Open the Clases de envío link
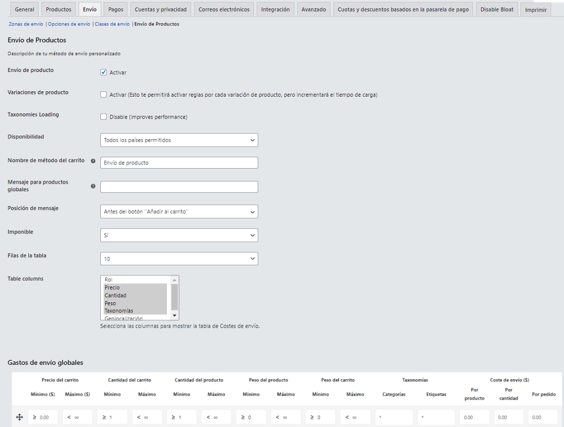This screenshot has height=427, width=564. (x=112, y=24)
